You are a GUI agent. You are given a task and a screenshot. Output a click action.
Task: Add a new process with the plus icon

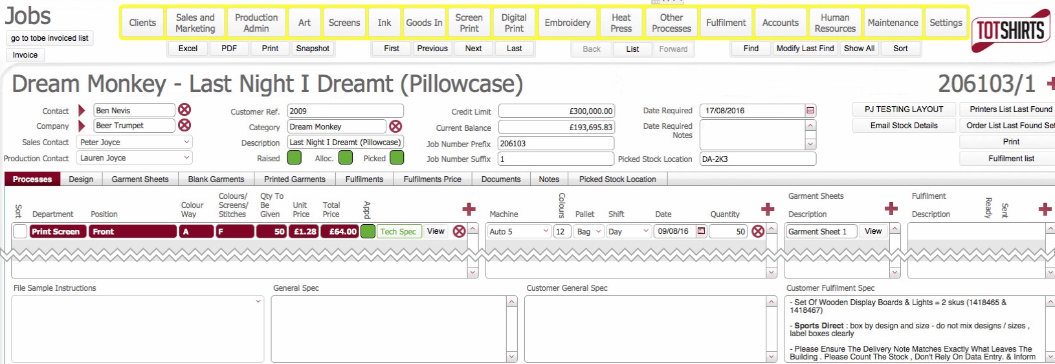(469, 209)
